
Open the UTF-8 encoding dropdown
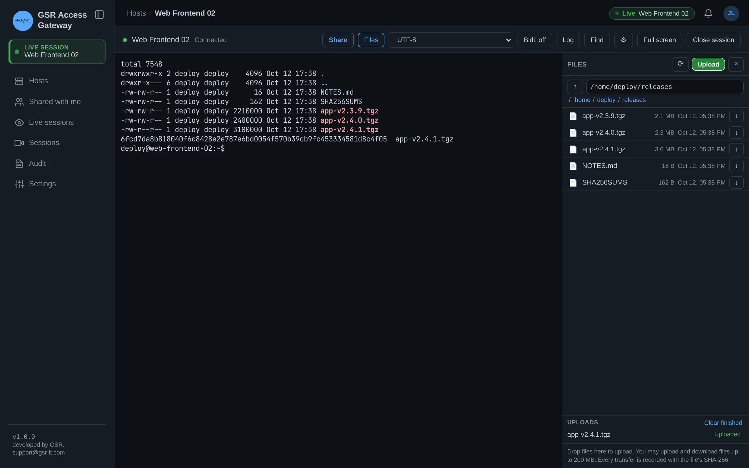tap(451, 40)
